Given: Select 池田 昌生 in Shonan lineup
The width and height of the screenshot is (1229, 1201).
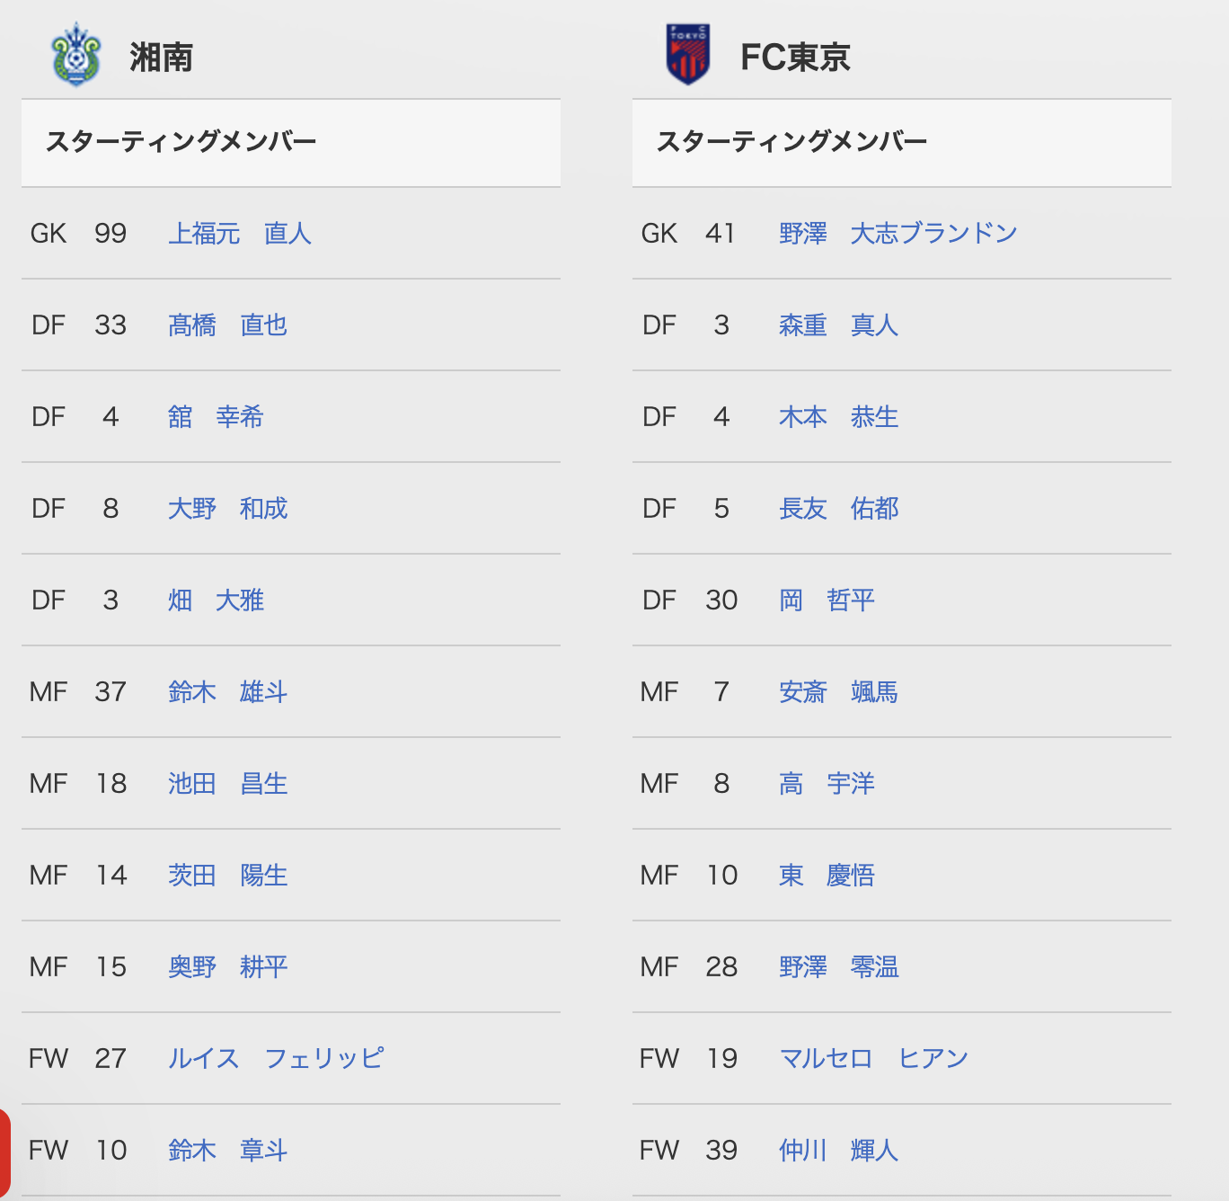Looking at the screenshot, I should point(228,784).
